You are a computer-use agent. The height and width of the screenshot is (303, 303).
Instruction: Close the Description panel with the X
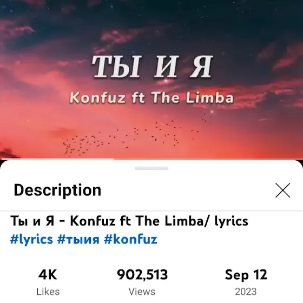[282, 190]
